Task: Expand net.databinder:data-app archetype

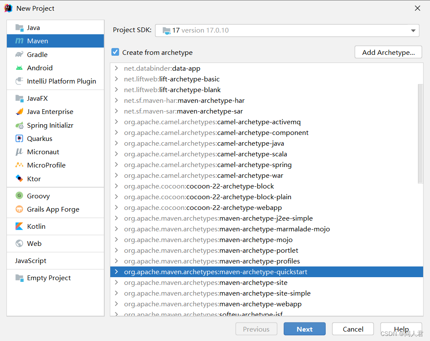Action: point(116,68)
